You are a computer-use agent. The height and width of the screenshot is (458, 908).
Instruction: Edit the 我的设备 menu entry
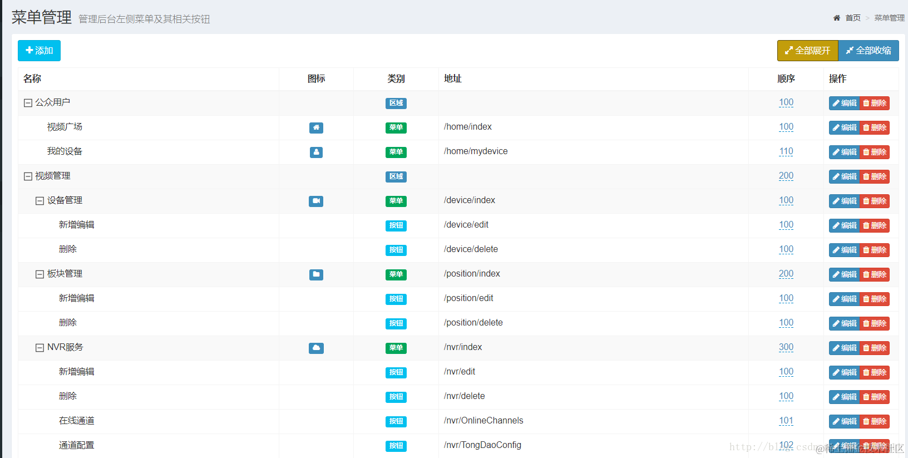(845, 152)
